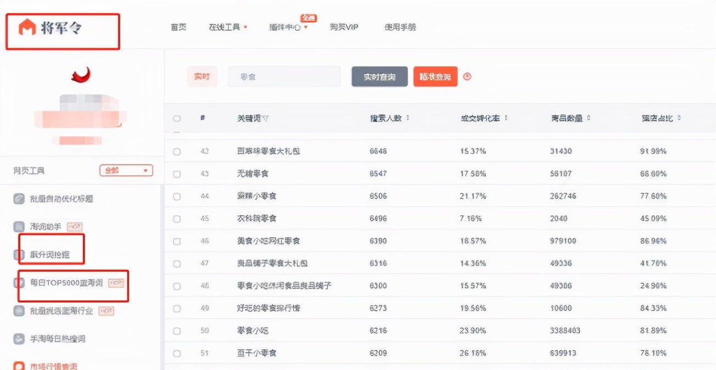Tick the checkbox beside 零食小吃
Screen dimensions: 716x370
coord(176,330)
